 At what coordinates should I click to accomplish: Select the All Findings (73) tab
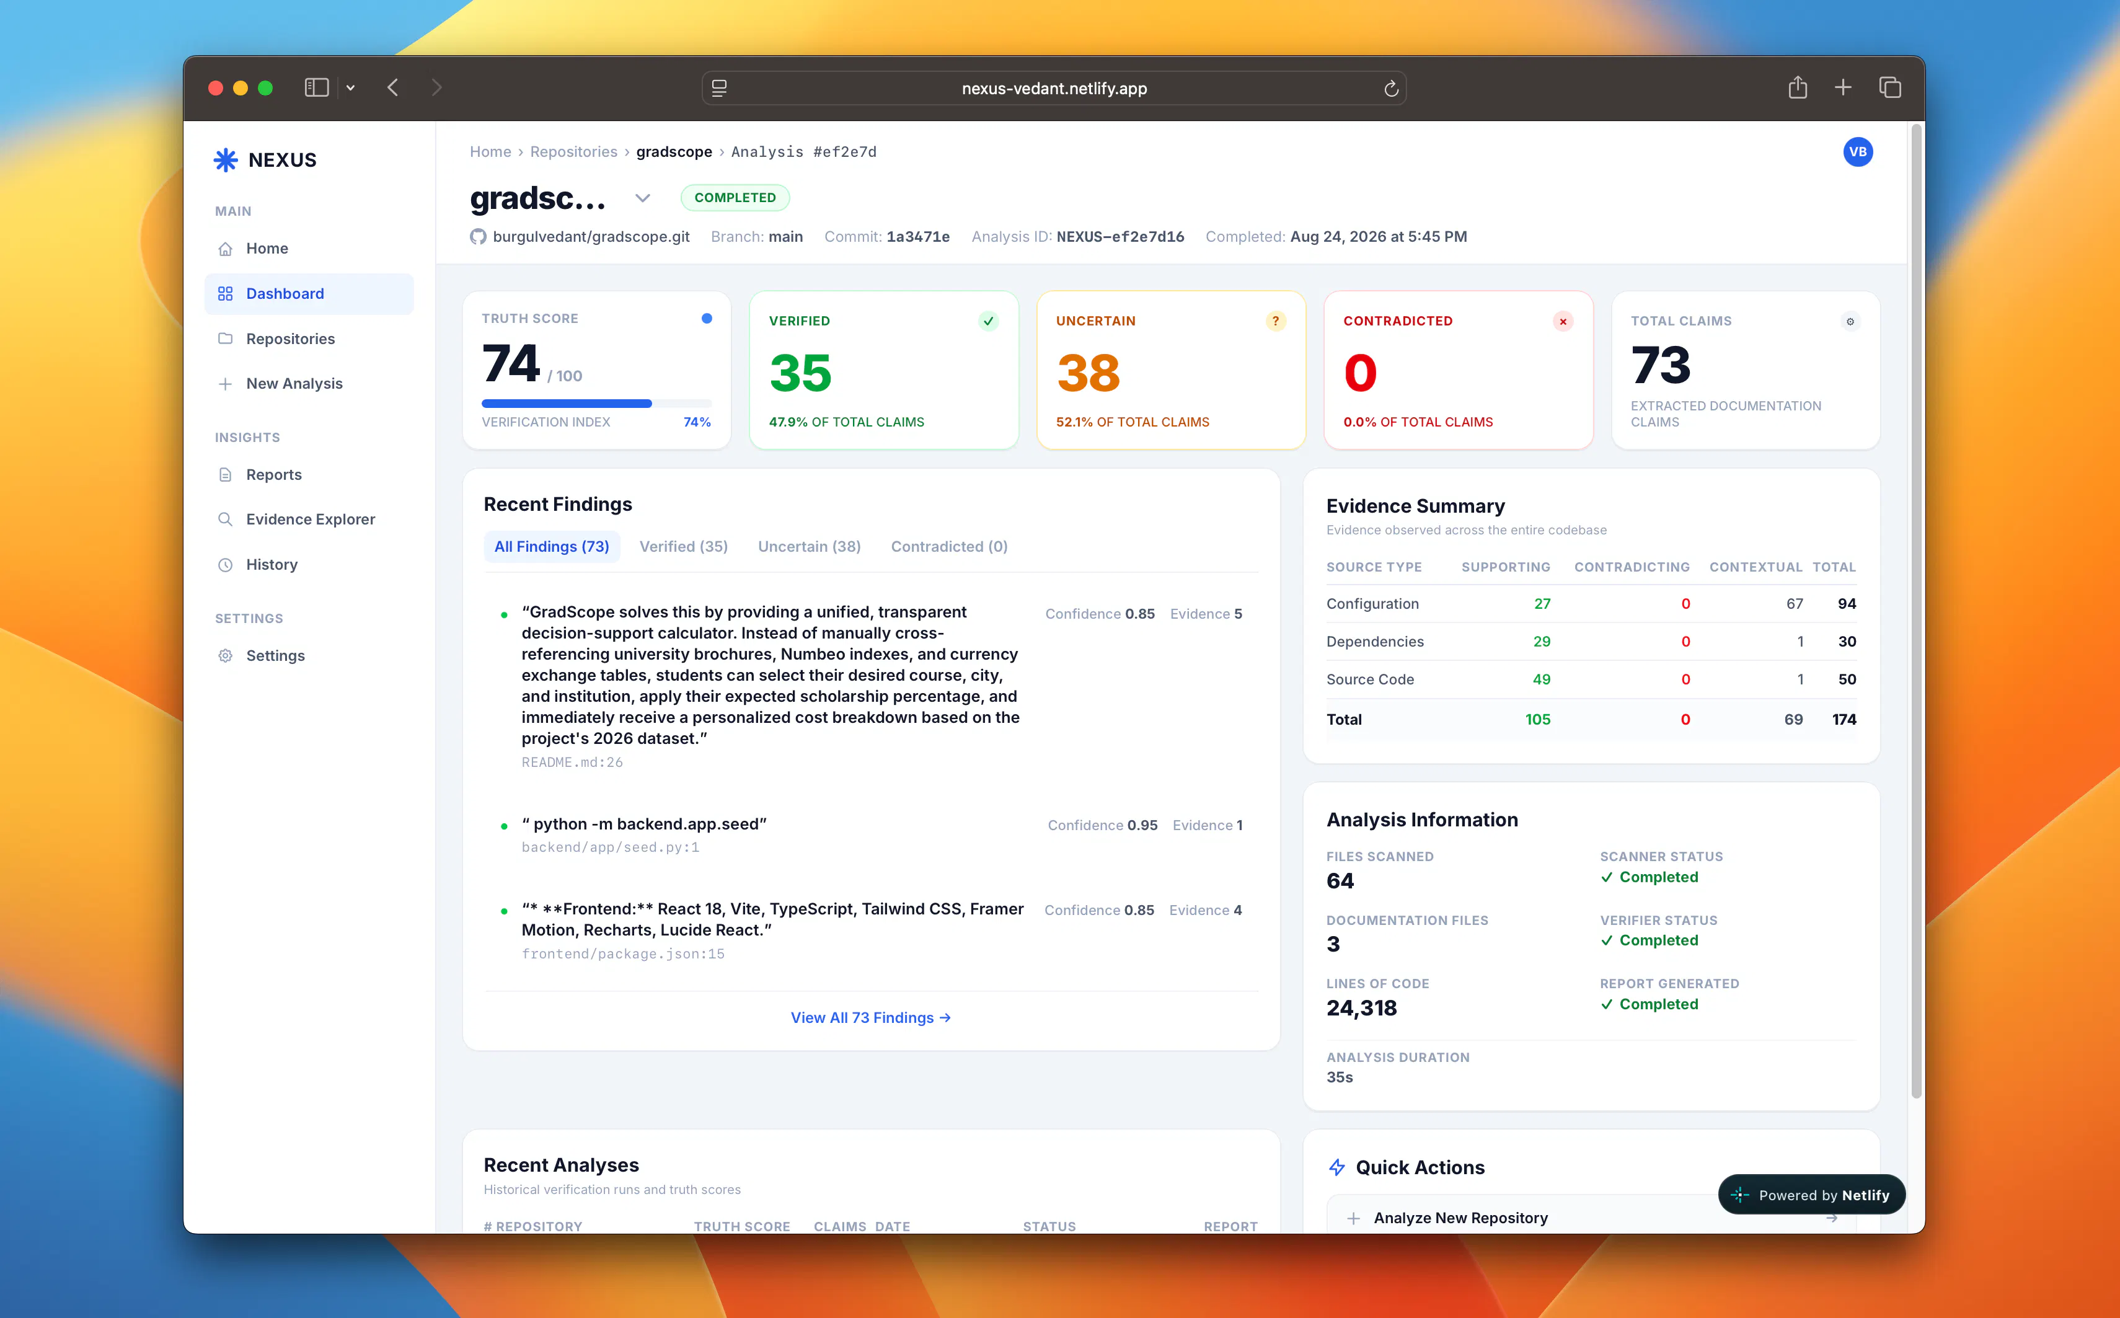point(552,547)
